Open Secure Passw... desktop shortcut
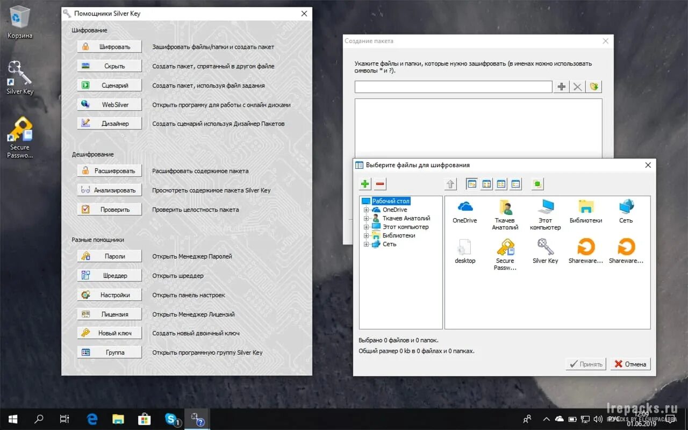The height and width of the screenshot is (430, 688). pyautogui.click(x=20, y=138)
